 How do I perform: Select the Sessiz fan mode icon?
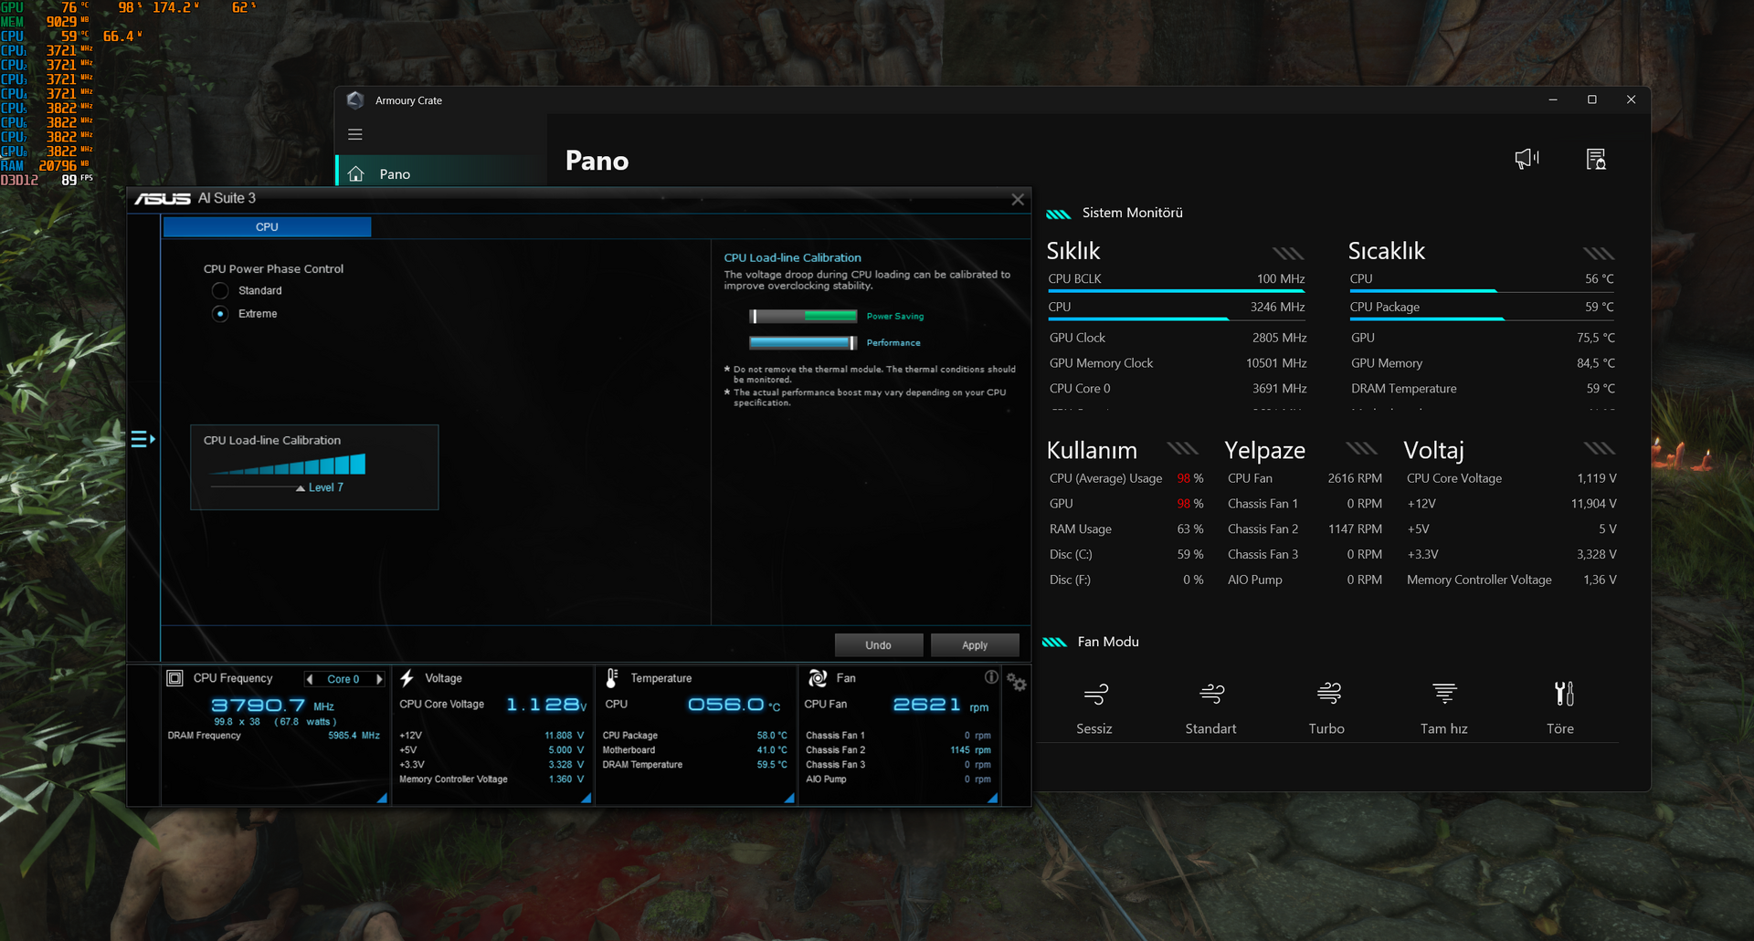pos(1095,695)
